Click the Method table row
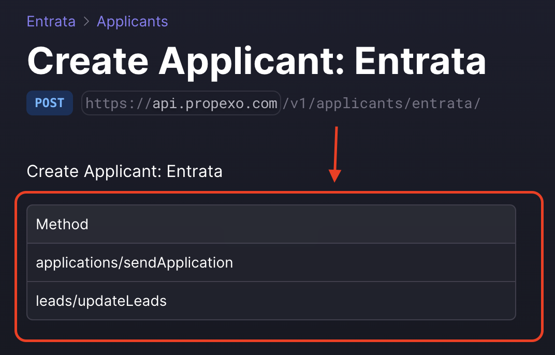The width and height of the screenshot is (555, 355). point(271,224)
